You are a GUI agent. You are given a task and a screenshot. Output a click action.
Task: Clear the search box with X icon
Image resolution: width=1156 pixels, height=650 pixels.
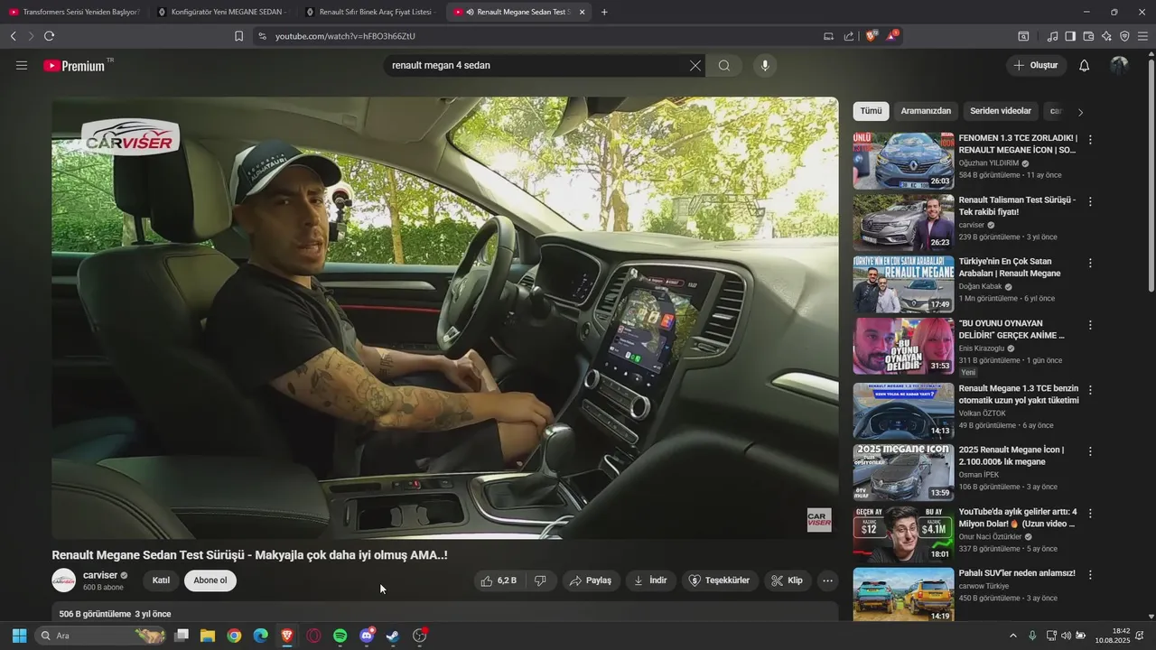(x=695, y=66)
